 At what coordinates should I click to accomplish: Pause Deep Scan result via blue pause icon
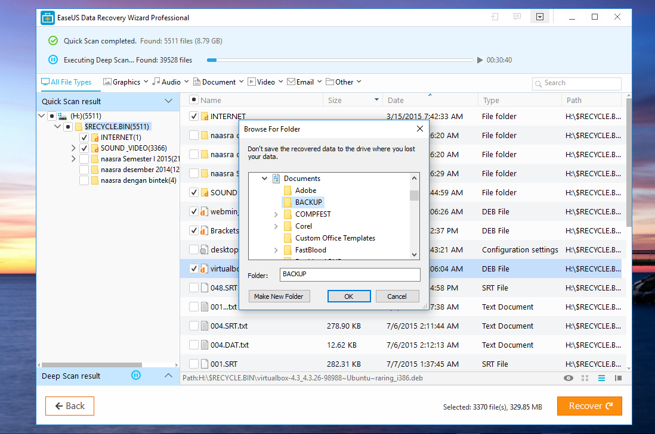[136, 375]
